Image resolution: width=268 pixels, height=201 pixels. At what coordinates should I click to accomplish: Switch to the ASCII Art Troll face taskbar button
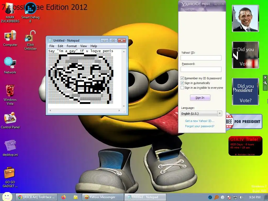36,197
